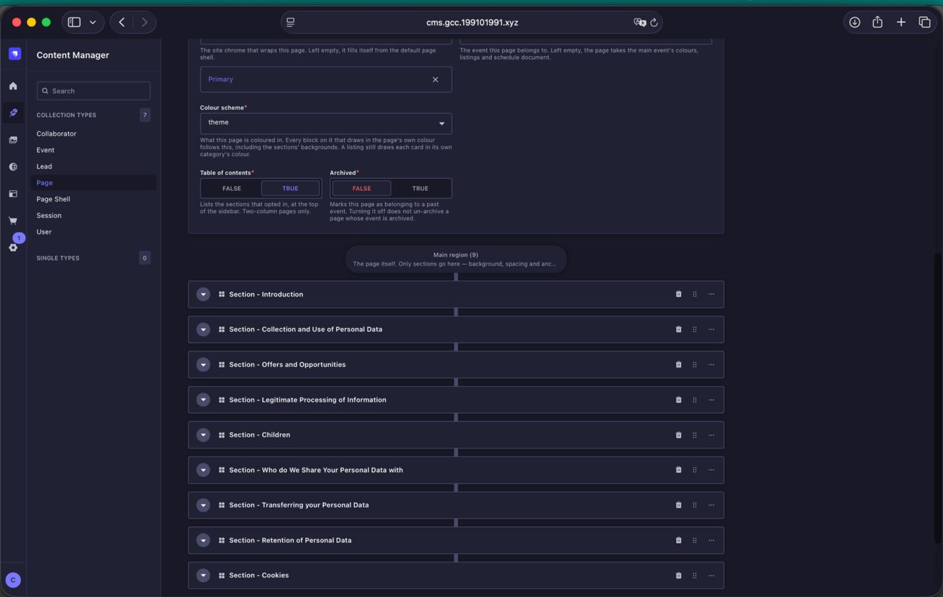Click the Strapi logo at top left
The image size is (943, 597).
(x=14, y=54)
